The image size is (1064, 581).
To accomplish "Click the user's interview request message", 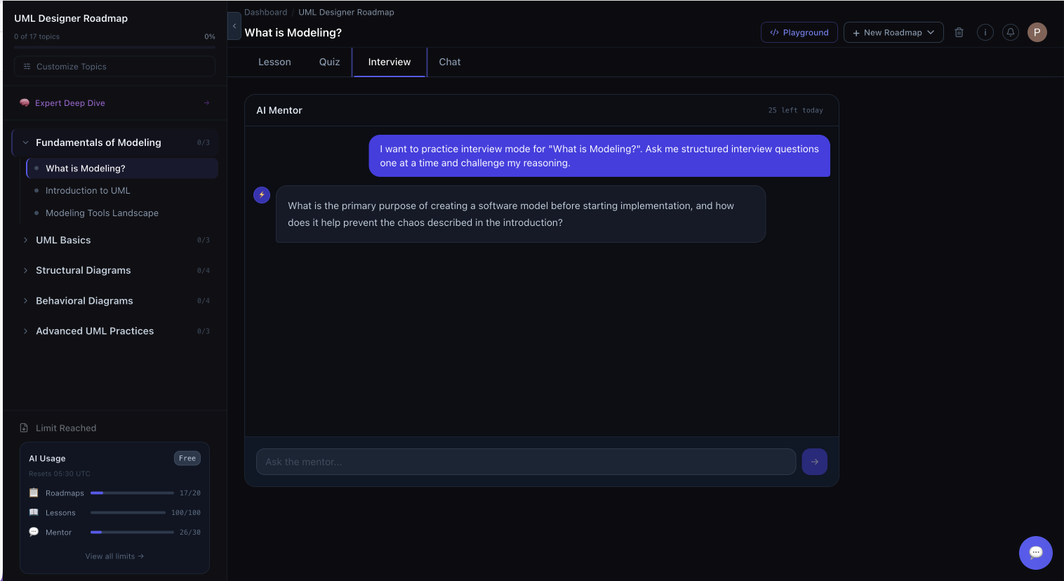I will (599, 156).
